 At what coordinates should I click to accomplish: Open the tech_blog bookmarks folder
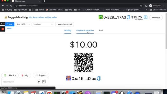tap(7, 10)
